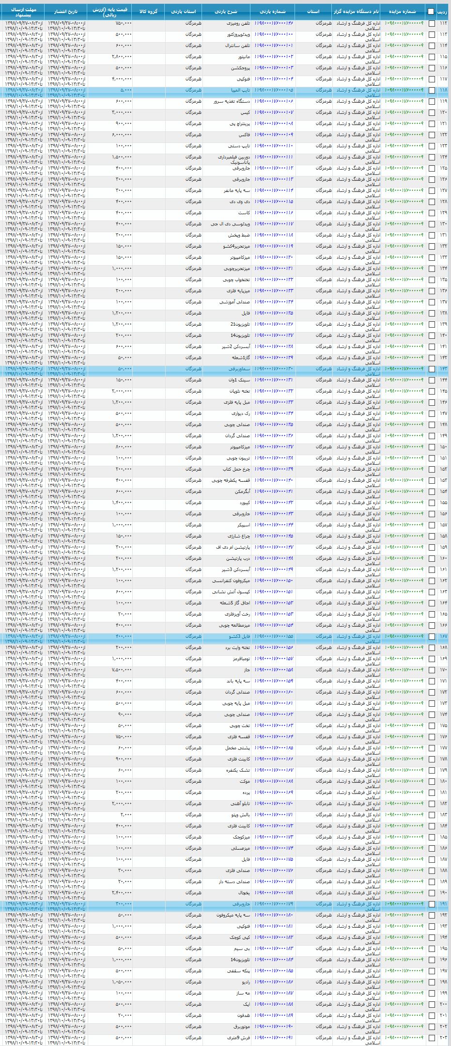The height and width of the screenshot is (1046, 451).
Task: Open party link for صندلی گردان row ۱۴۹
Action: (274, 436)
